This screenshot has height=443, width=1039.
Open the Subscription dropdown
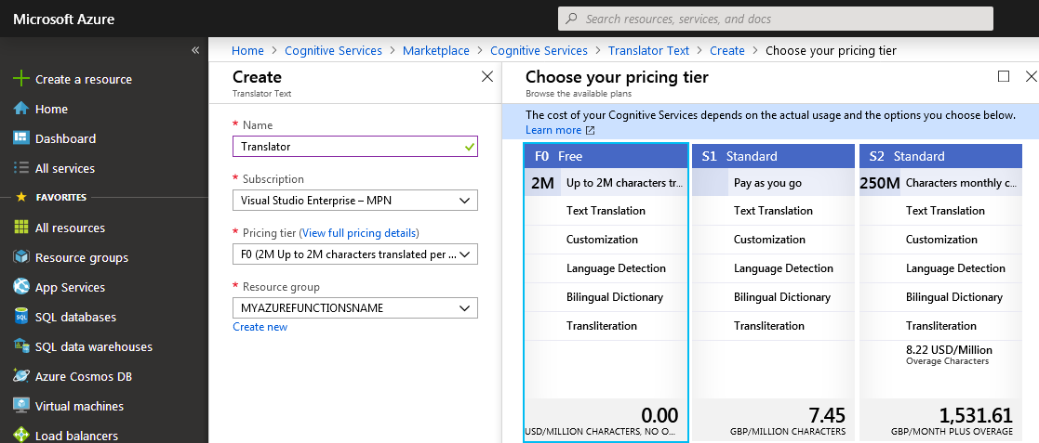tap(355, 201)
